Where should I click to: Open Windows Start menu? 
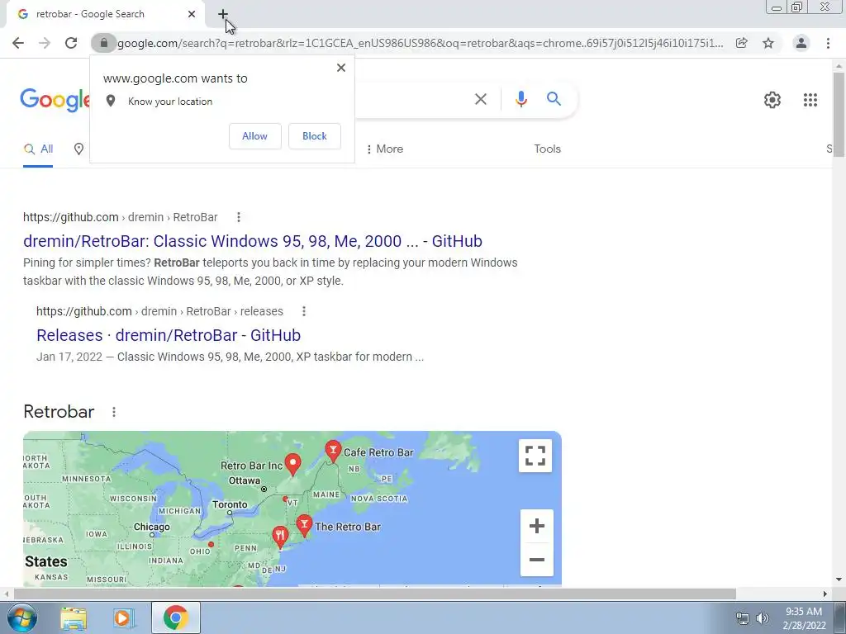coord(22,617)
